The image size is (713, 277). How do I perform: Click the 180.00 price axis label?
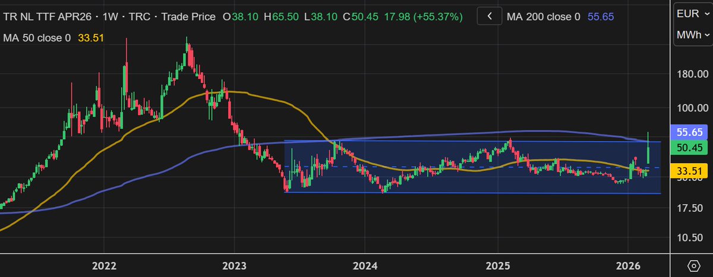(x=692, y=74)
